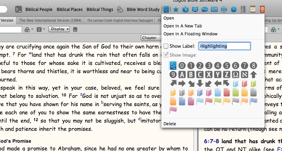The height and width of the screenshot is (151, 282).
Task: Open Biblical Things shortcut
Action: [x=100, y=10]
